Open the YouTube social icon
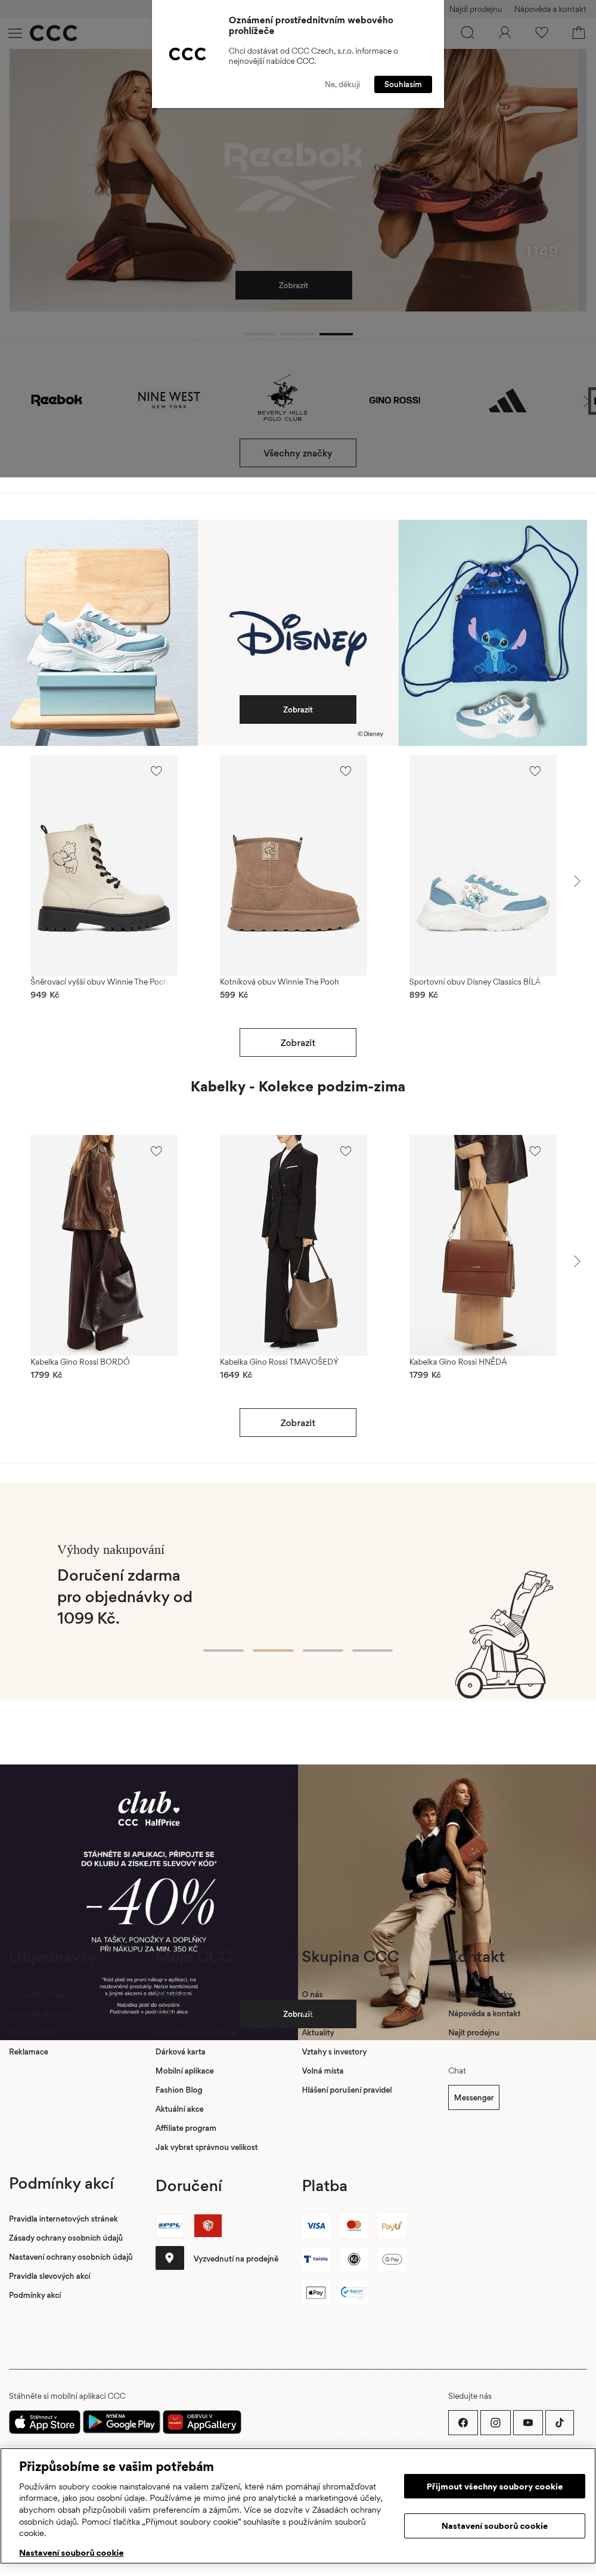The width and height of the screenshot is (596, 2576). coord(527,2422)
